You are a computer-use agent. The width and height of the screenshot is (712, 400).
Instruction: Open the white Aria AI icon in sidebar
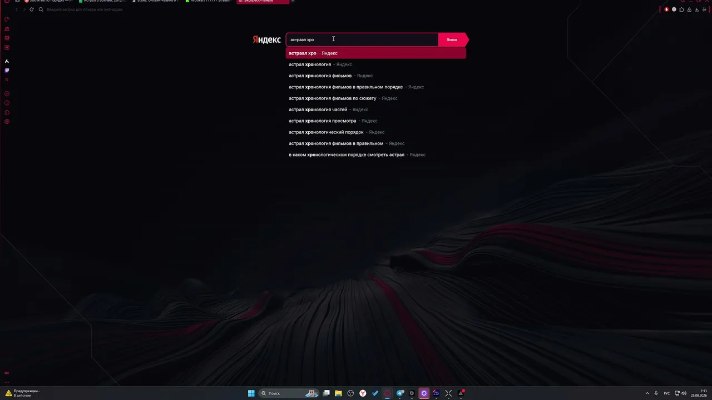[7, 61]
